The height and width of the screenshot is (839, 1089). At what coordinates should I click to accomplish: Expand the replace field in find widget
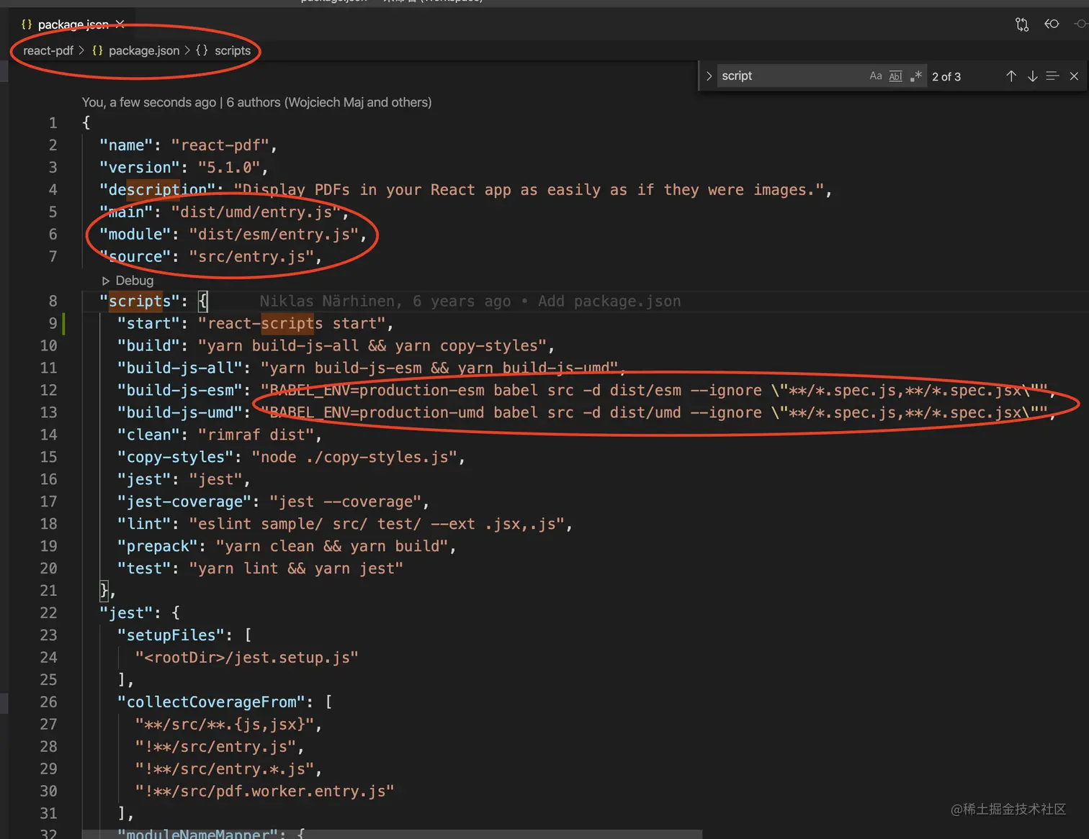pos(709,76)
